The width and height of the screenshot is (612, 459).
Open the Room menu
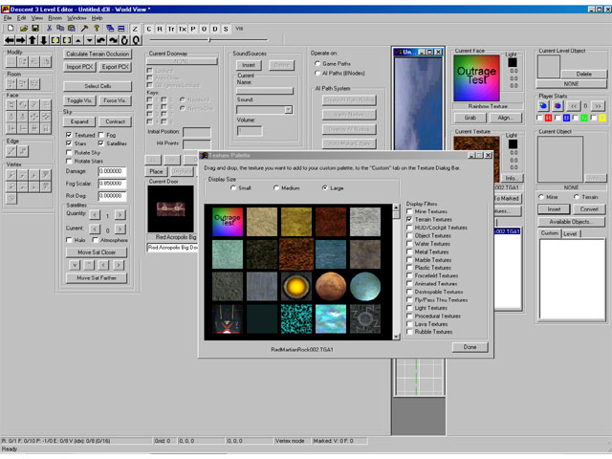[55, 18]
